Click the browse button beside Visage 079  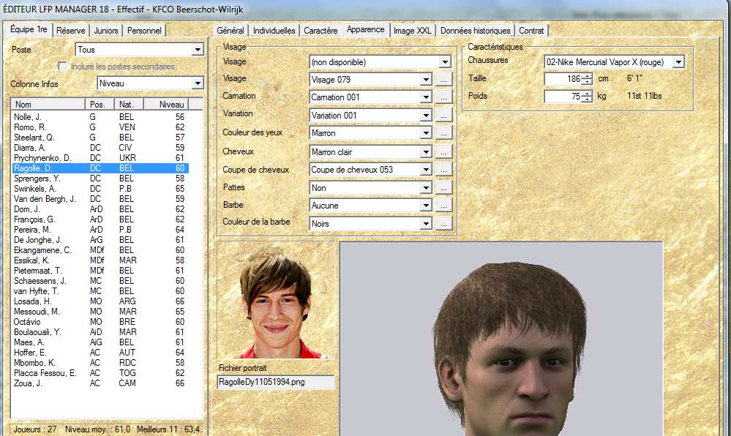pyautogui.click(x=443, y=80)
